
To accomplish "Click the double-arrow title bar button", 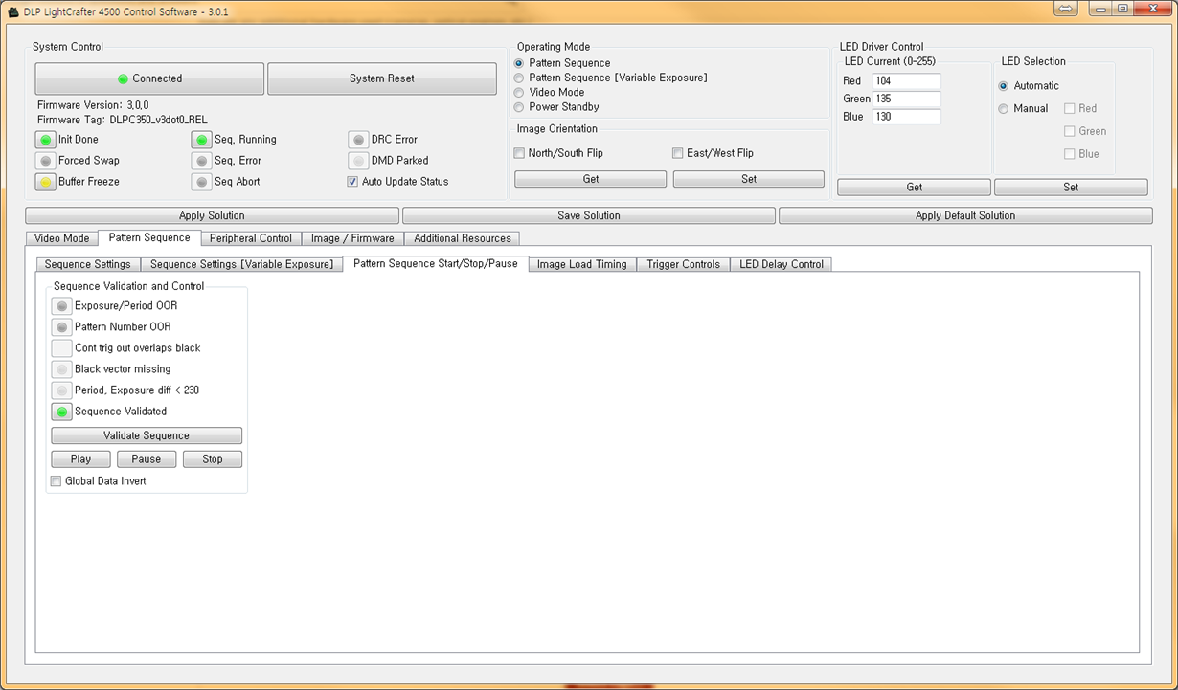I will click(1066, 9).
